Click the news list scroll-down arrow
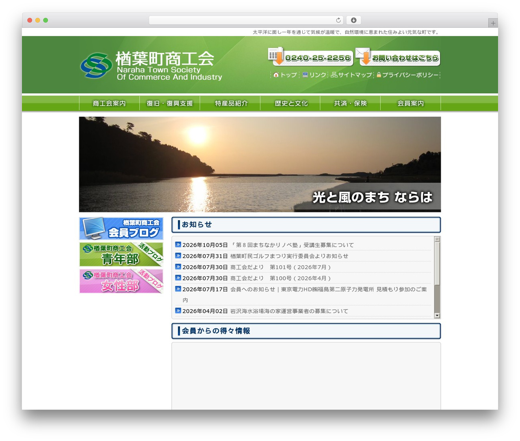Image resolution: width=520 pixels, height=441 pixels. point(437,315)
